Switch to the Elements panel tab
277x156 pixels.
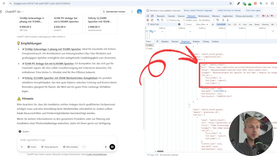coord(161,16)
